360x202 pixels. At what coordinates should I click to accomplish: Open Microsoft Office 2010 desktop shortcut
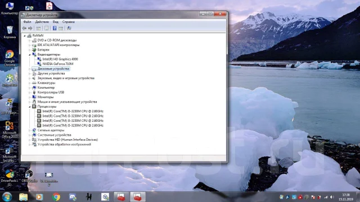click(10, 130)
